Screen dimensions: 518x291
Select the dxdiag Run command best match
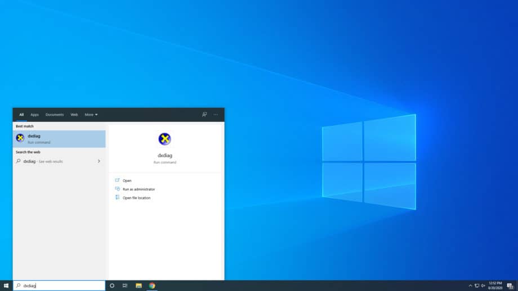(x=59, y=139)
